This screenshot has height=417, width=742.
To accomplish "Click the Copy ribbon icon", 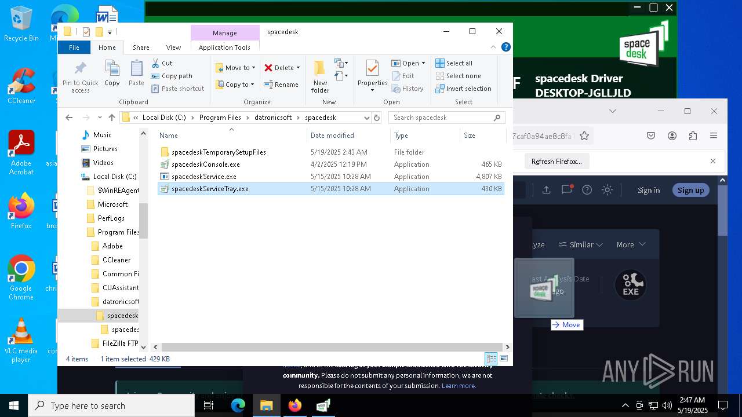I will click(x=112, y=74).
